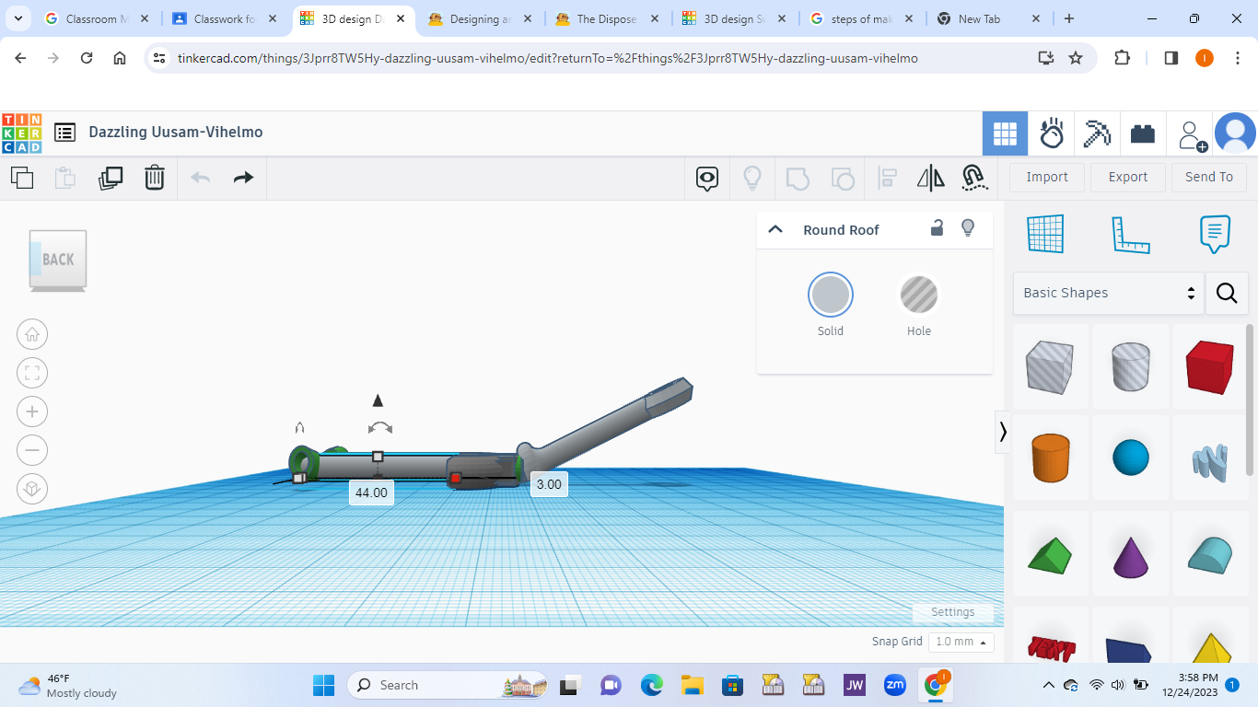Screen dimensions: 1258x707
Task: Switch to the New Tab browser tab
Action: tap(988, 18)
